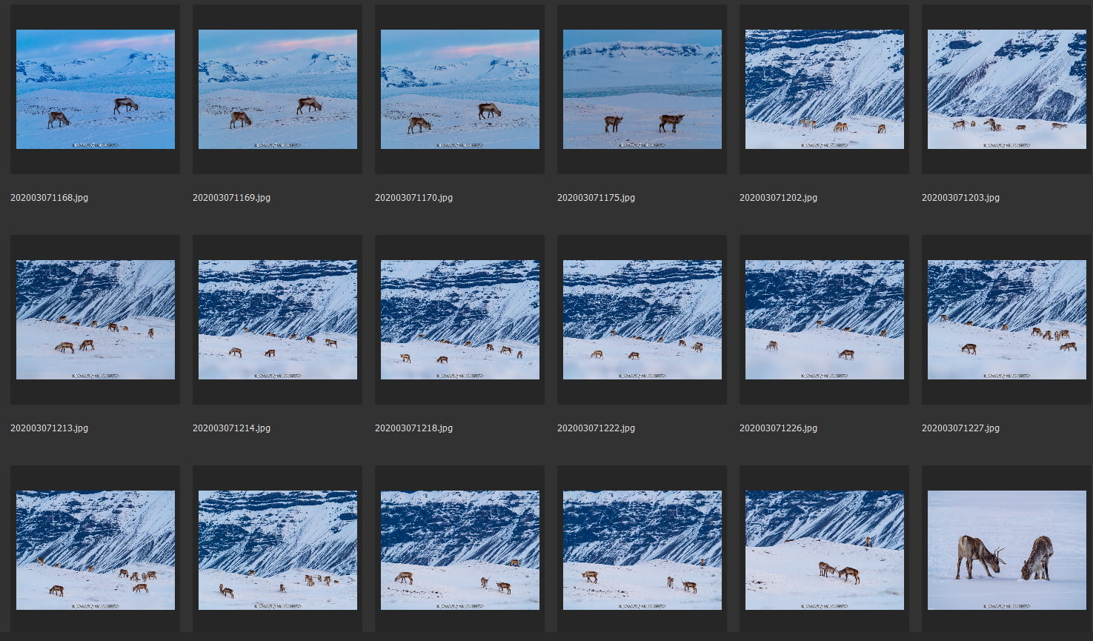Select thumbnail of 202003071202.jpg
The width and height of the screenshot is (1093, 641).
tap(825, 89)
